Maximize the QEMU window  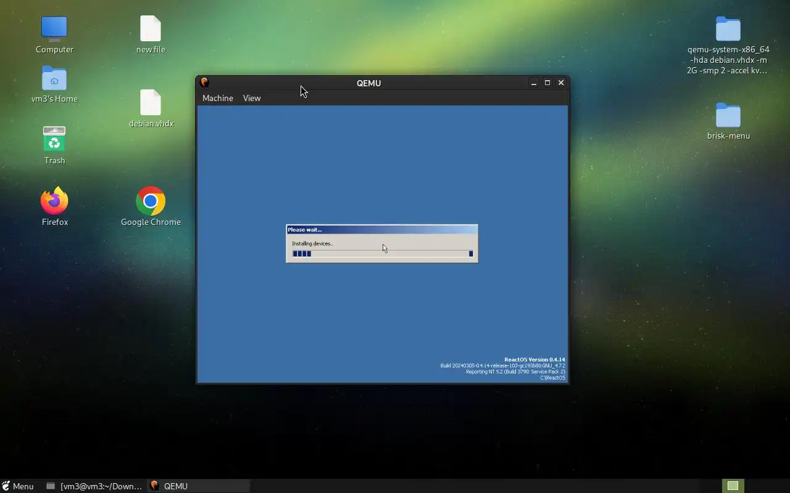547,83
